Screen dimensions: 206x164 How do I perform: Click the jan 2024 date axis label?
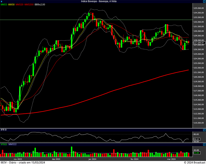92,159
